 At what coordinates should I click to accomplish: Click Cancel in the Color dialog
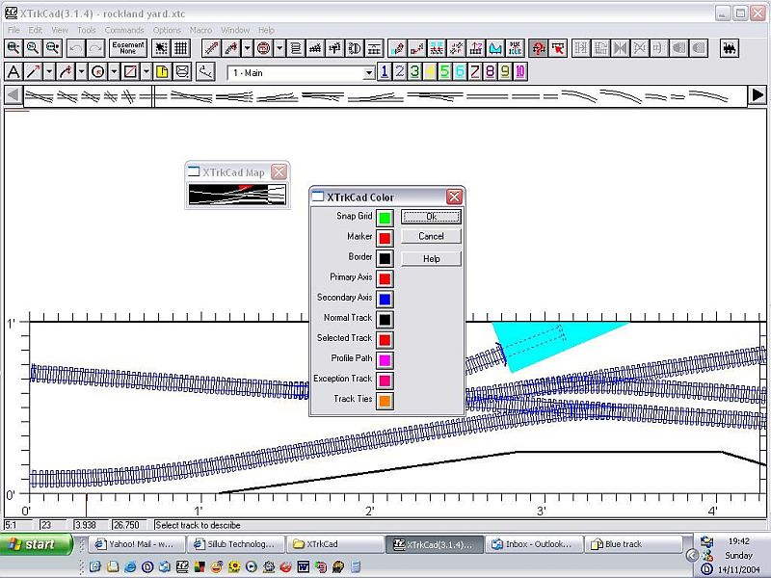pos(431,236)
